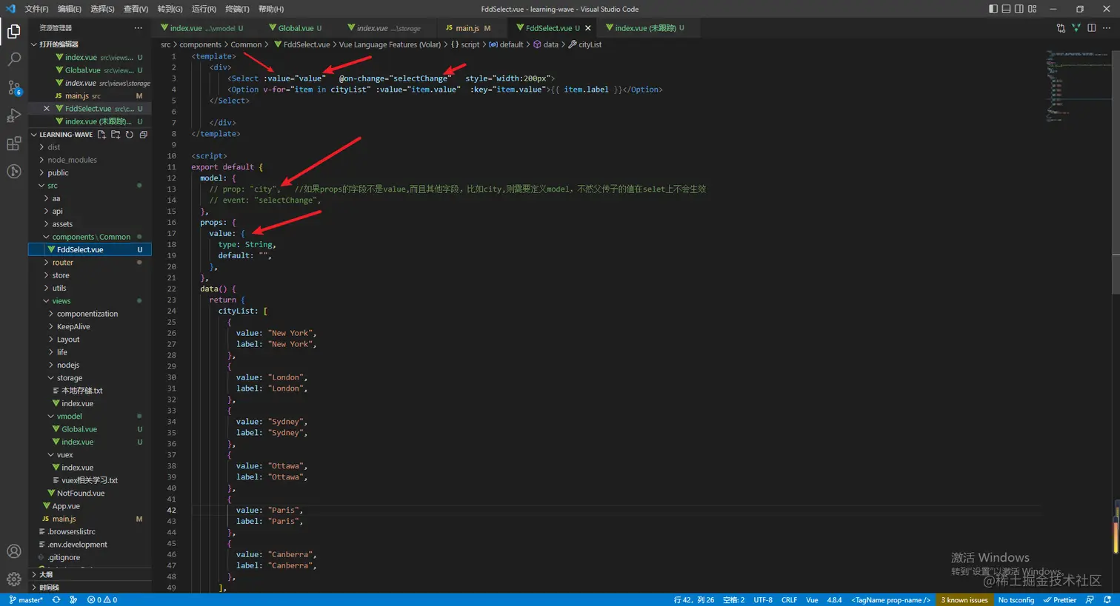Open errors and warnings in status bar

[x=102, y=600]
